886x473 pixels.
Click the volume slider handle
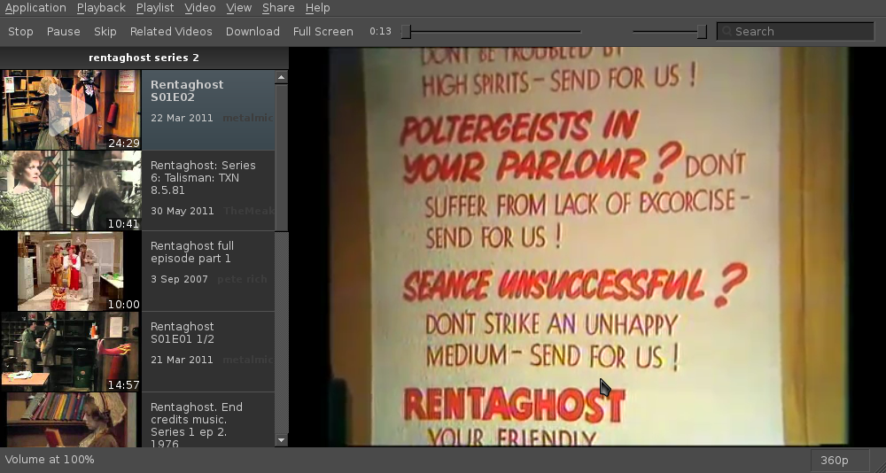click(702, 32)
